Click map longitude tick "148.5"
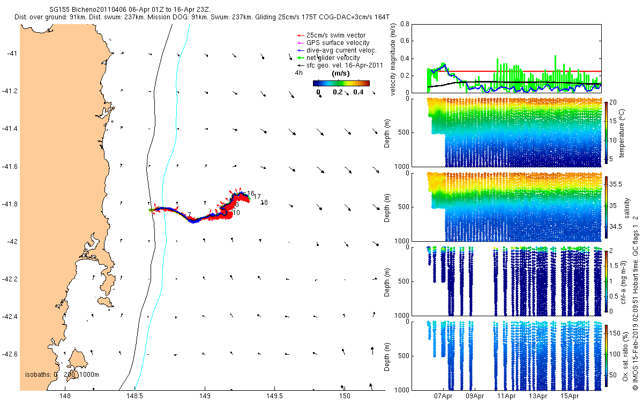Image resolution: width=643 pixels, height=402 pixels. [135, 396]
